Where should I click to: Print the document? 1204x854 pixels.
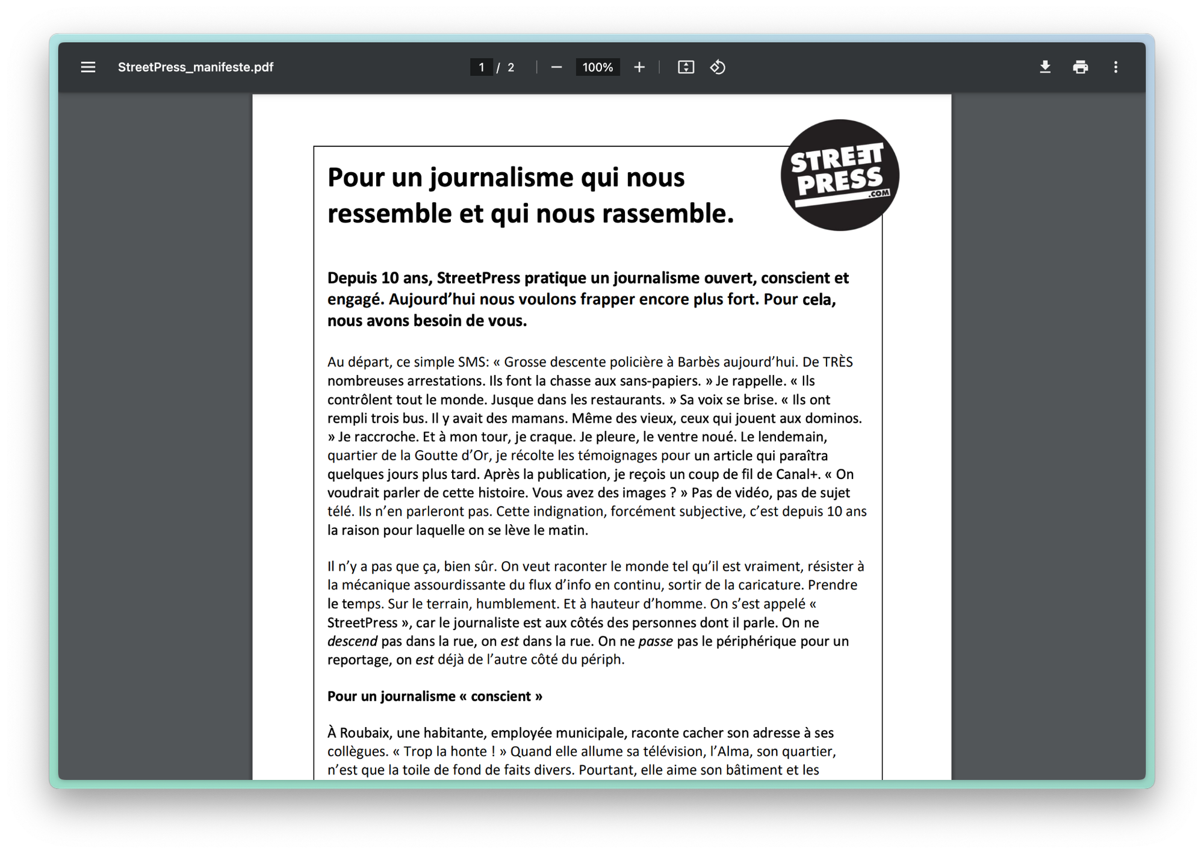pos(1081,67)
